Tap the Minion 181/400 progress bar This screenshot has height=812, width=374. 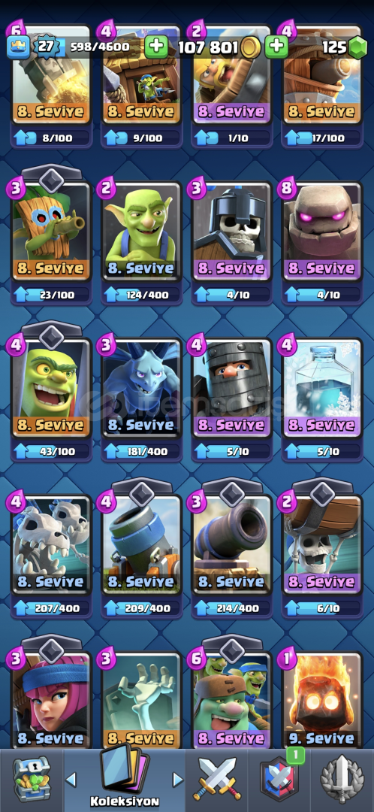142,452
